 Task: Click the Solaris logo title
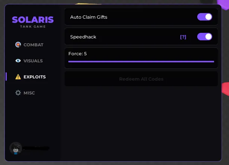33,20
